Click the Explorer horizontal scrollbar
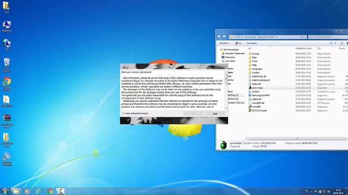This screenshot has width=348, height=195. (297, 139)
